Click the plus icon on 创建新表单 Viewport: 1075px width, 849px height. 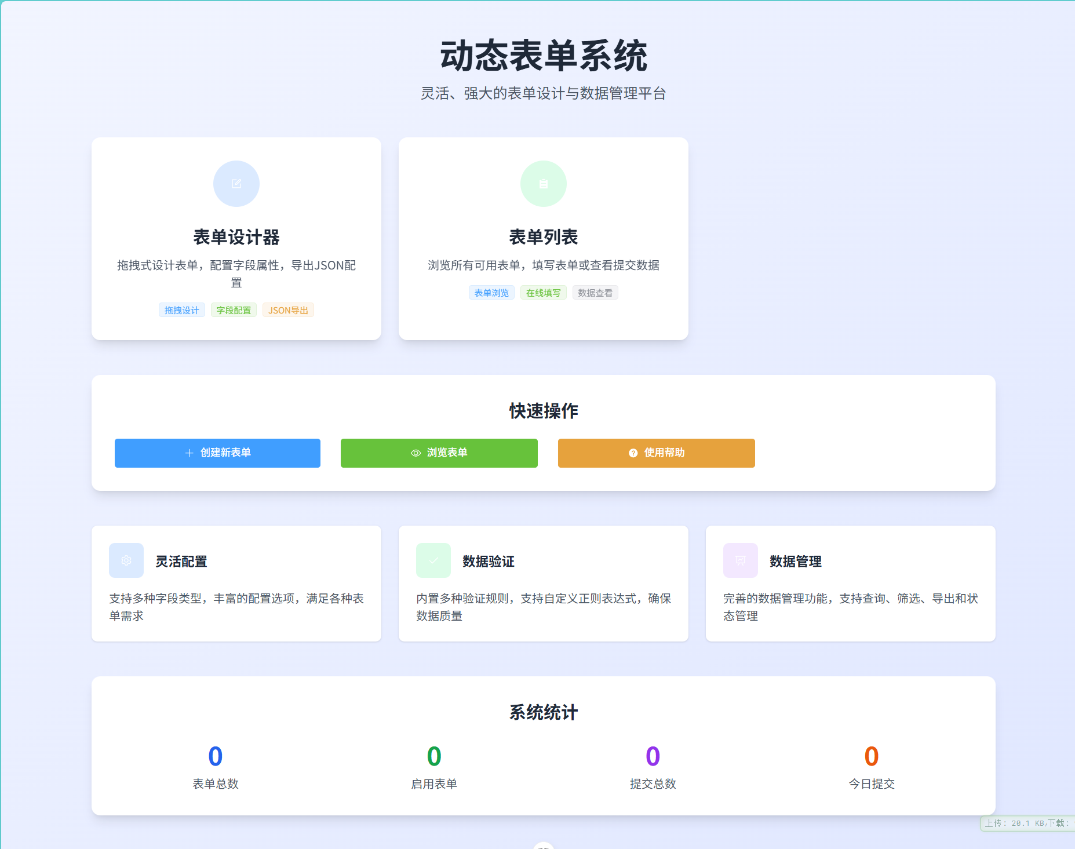pyautogui.click(x=189, y=453)
